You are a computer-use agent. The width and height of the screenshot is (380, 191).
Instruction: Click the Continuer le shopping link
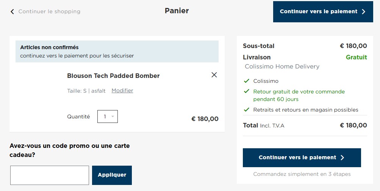click(49, 11)
